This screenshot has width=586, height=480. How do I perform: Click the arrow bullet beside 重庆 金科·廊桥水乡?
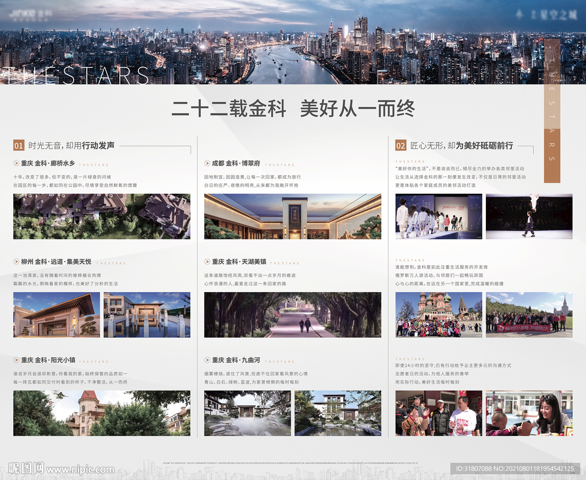[16, 163]
